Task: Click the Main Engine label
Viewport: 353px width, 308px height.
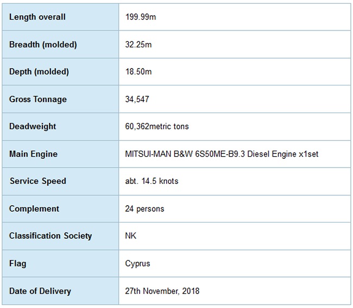Action: [x=33, y=154]
